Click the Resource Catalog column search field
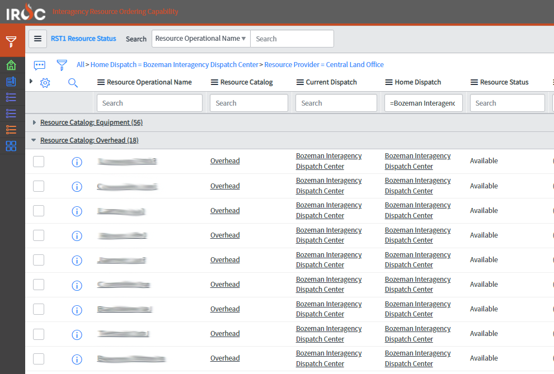The image size is (554, 374). tap(248, 103)
